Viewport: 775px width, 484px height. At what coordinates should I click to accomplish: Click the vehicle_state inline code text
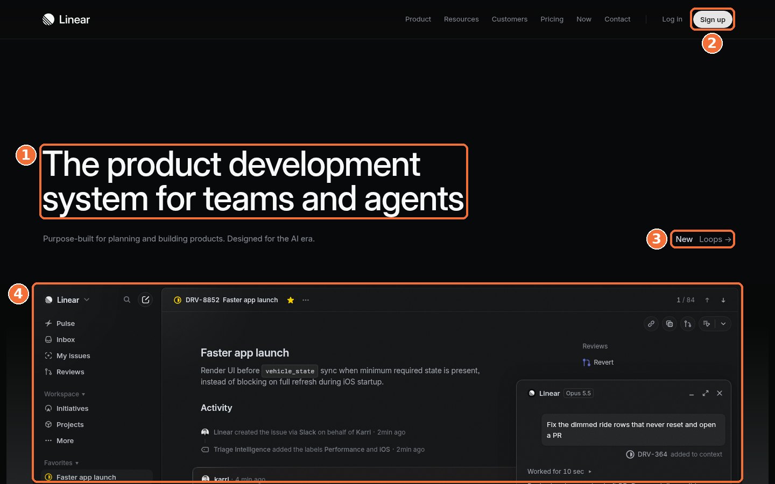pos(290,371)
